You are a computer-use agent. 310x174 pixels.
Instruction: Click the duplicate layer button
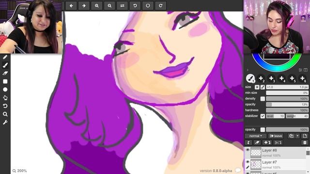[x=291, y=136]
